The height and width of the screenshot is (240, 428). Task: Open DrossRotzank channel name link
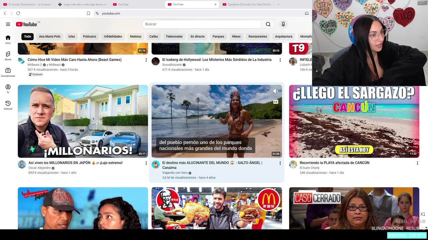(x=172, y=65)
